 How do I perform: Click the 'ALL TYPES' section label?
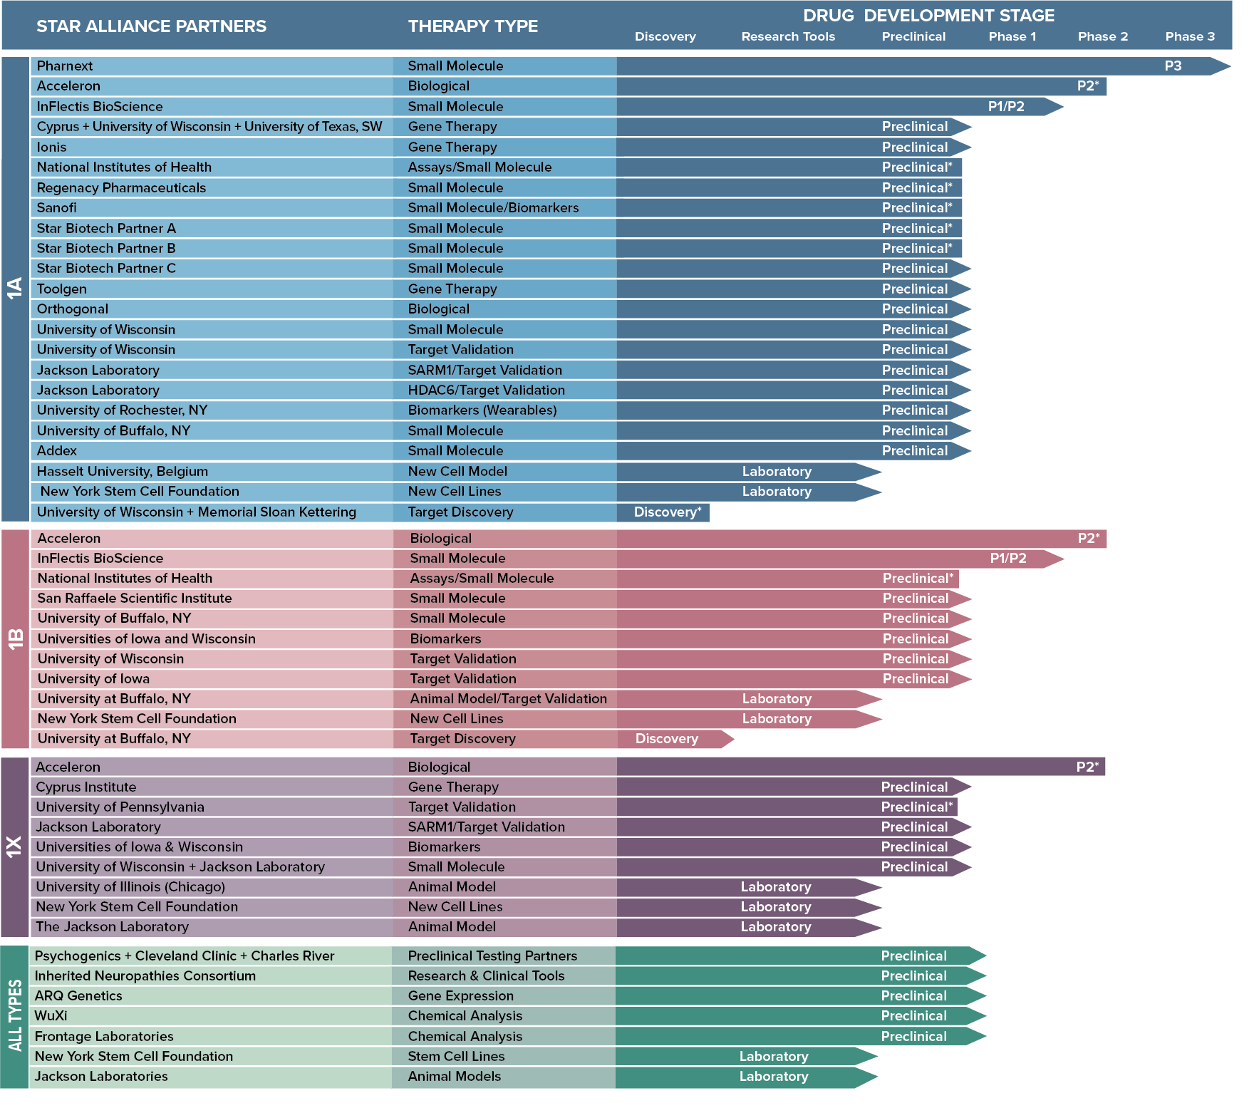tap(15, 1016)
